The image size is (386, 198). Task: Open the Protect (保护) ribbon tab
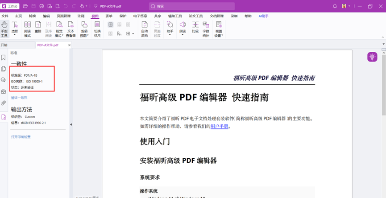tap(123, 16)
